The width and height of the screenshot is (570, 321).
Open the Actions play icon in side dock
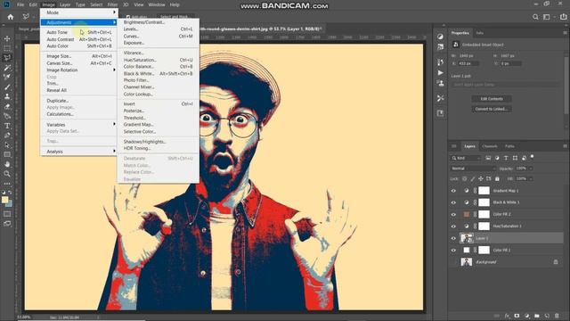[x=440, y=73]
